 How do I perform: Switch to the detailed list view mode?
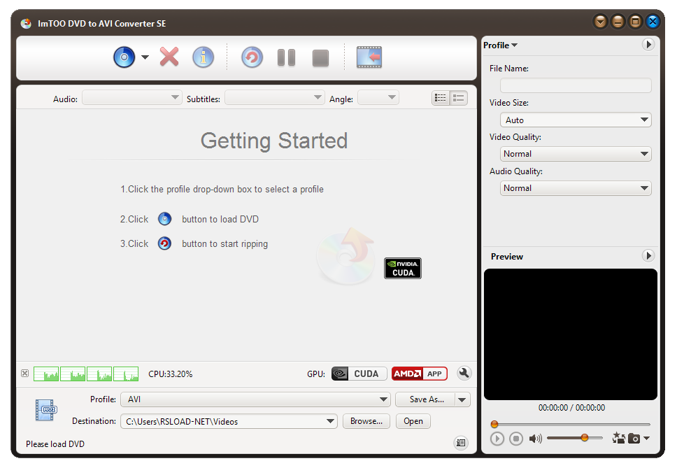(459, 98)
